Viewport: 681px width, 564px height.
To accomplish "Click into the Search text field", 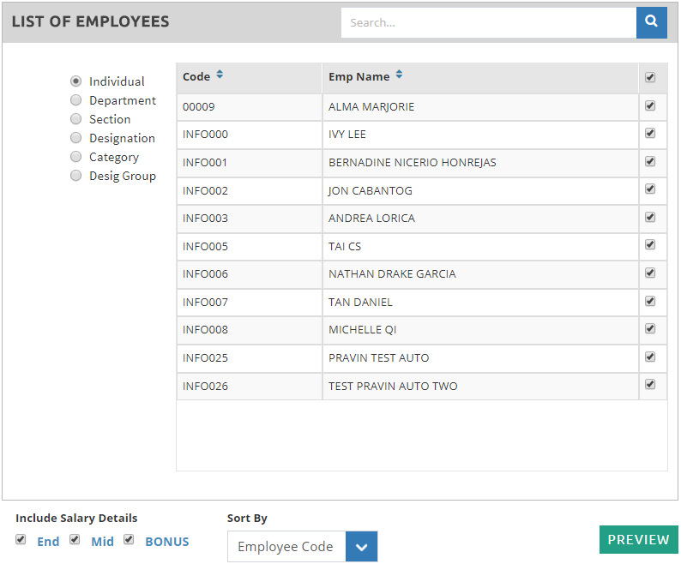I will (487, 22).
